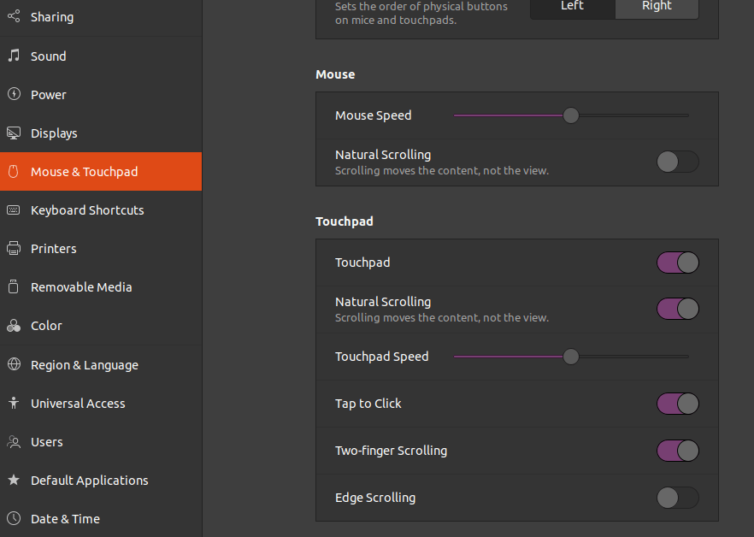Open the Color settings panel
The height and width of the screenshot is (537, 754).
(x=46, y=326)
